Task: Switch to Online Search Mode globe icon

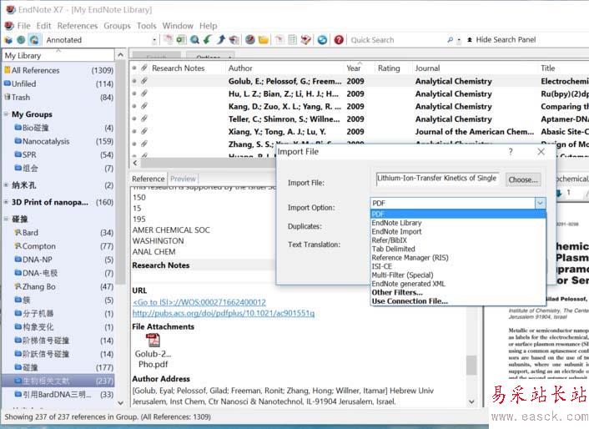Action: pyautogui.click(x=21, y=40)
